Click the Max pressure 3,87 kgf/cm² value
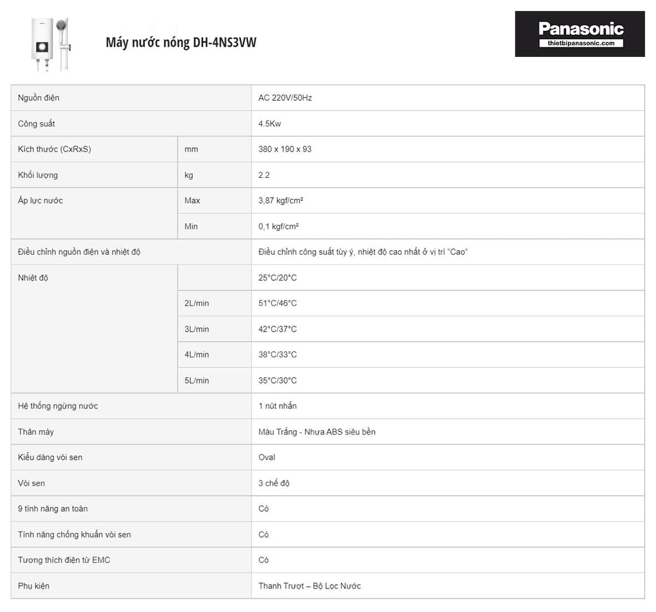The height and width of the screenshot is (612, 656). pos(281,201)
